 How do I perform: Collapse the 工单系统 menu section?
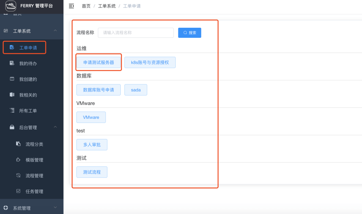(x=55, y=31)
